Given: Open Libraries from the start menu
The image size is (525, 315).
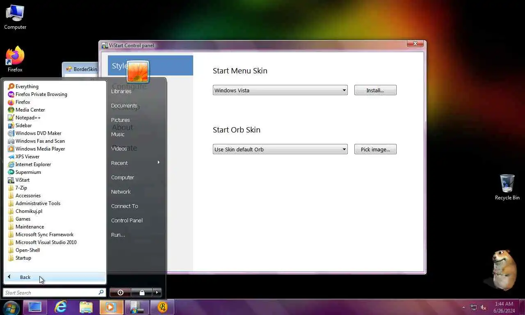Looking at the screenshot, I should coord(121,91).
